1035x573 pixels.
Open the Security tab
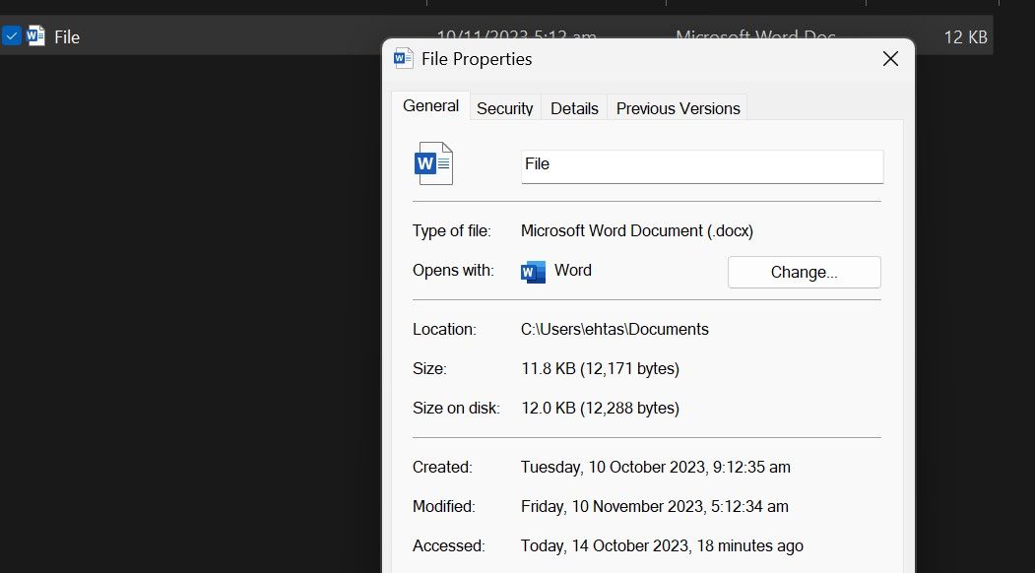pos(504,108)
